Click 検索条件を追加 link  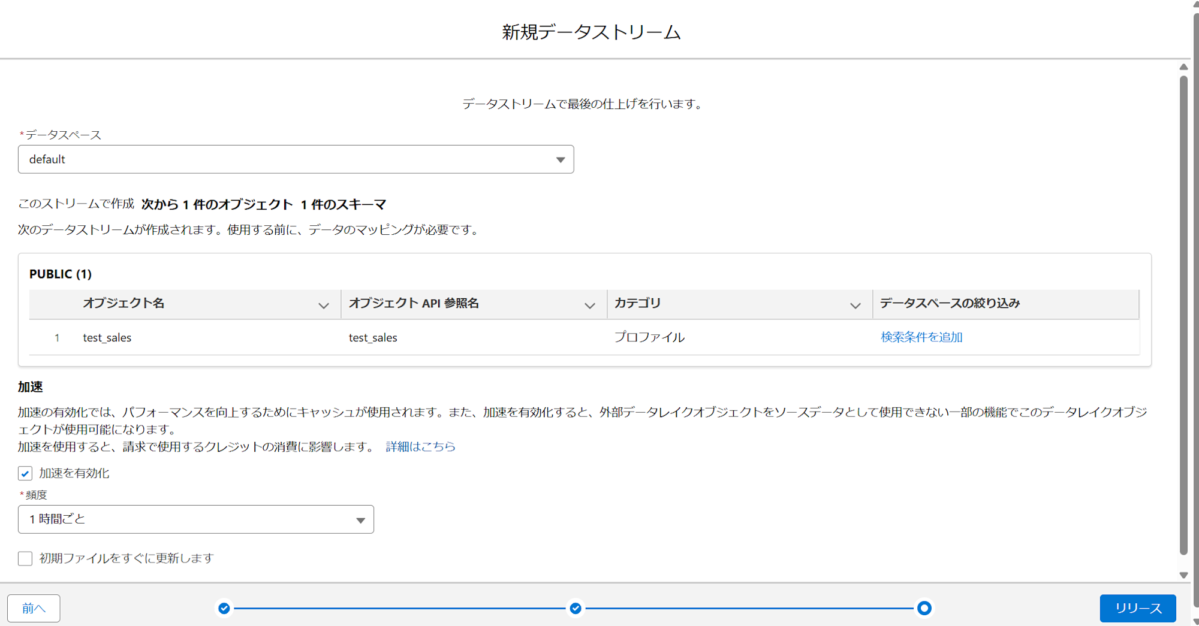coord(921,337)
